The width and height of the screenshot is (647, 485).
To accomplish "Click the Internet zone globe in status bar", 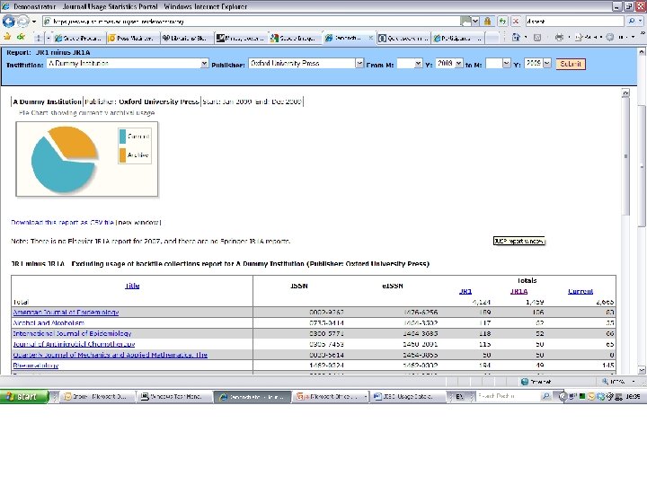I will click(525, 382).
